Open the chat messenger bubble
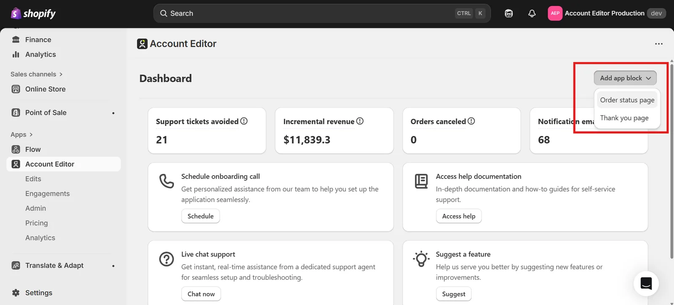The image size is (674, 305). 646,284
